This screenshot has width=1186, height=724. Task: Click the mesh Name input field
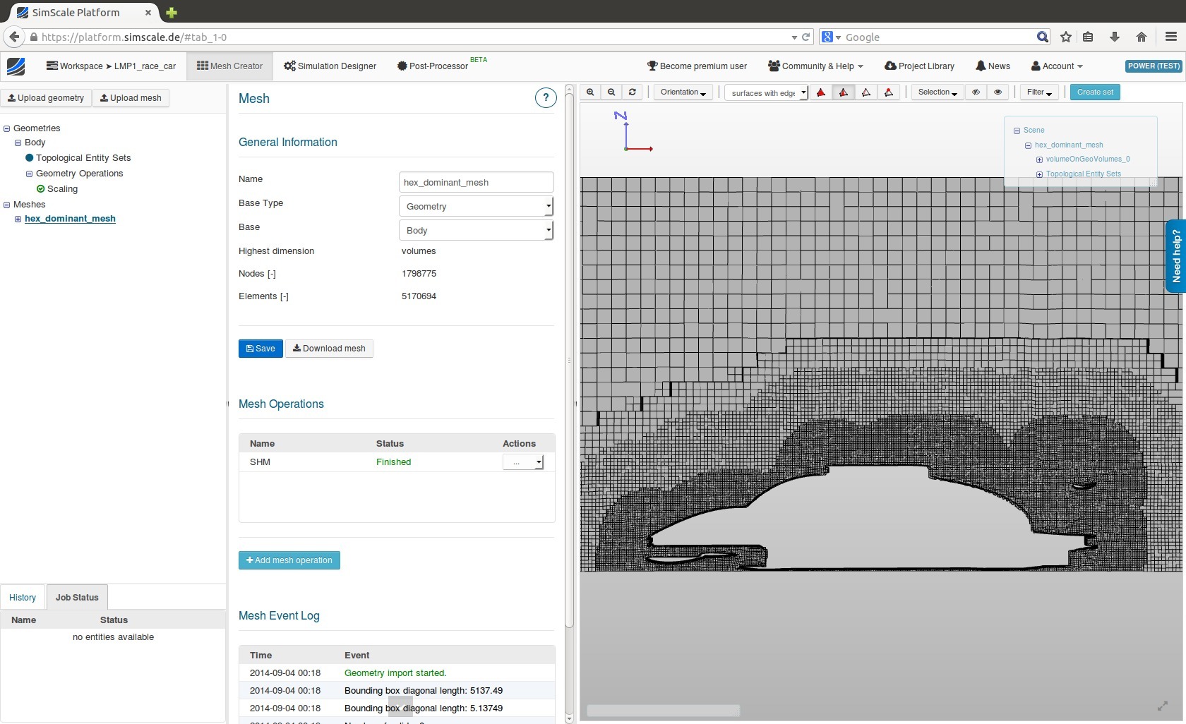(x=476, y=182)
